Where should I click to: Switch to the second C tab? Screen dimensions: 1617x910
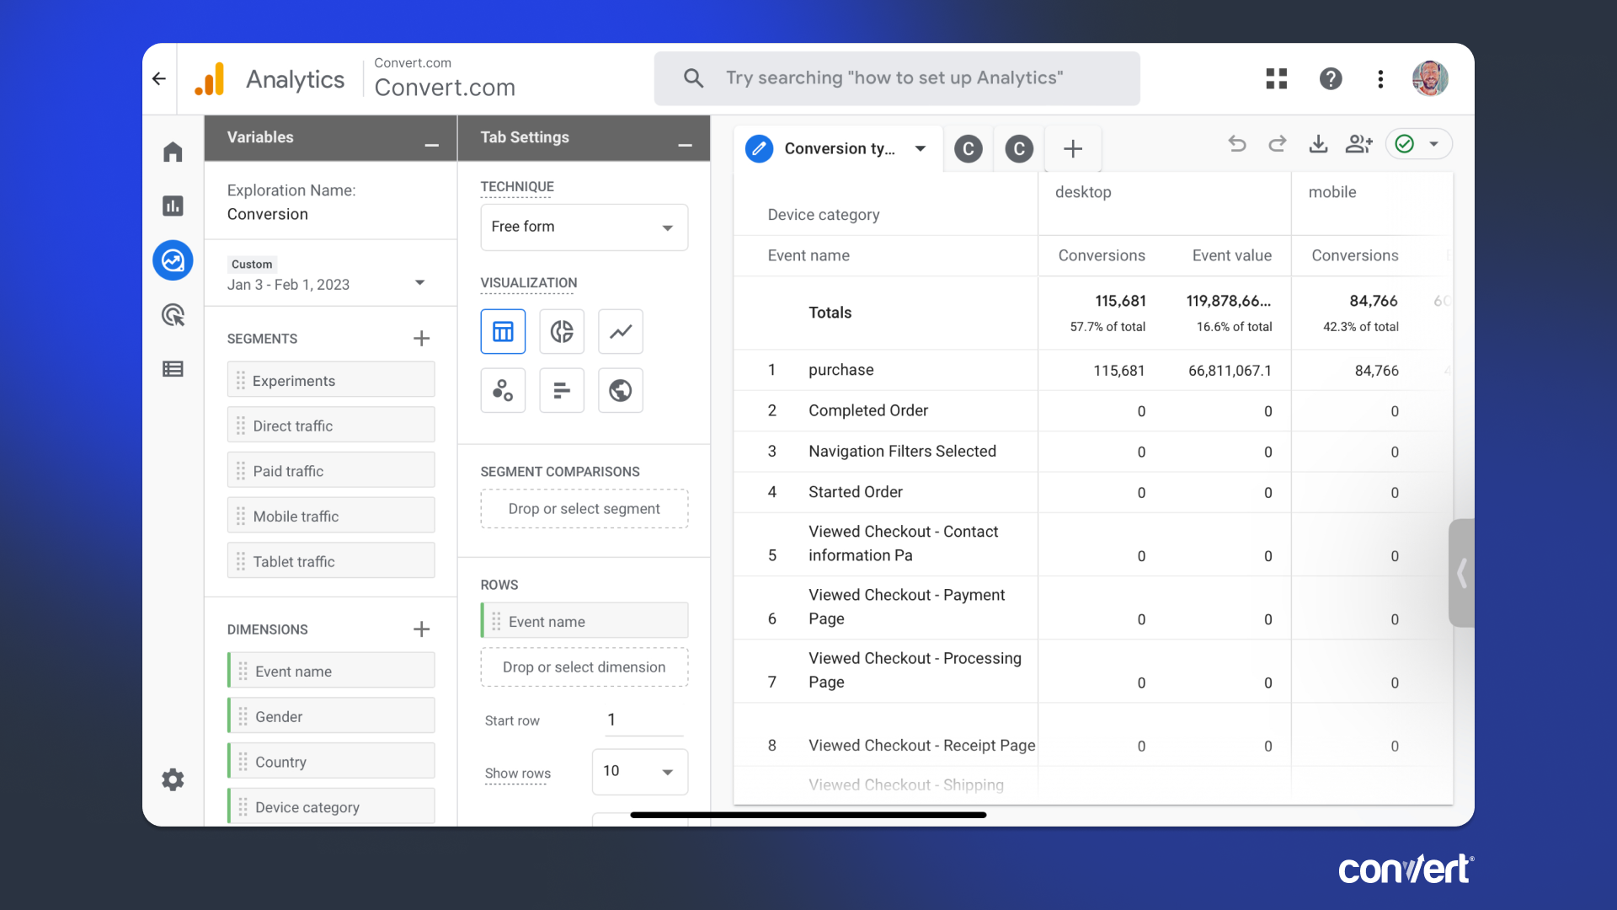pos(1019,149)
